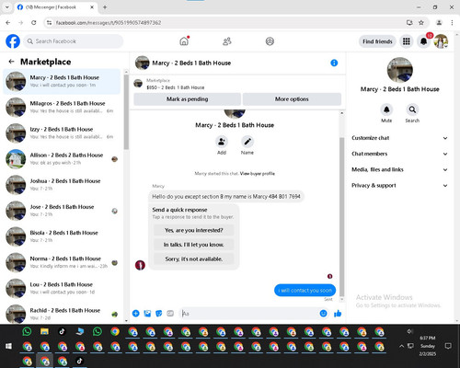The image size is (460, 368).
Task: Open the Milagros conversation
Action: click(x=62, y=107)
